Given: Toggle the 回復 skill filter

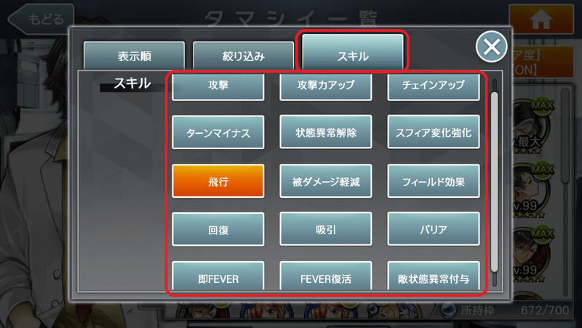Looking at the screenshot, I should click(218, 229).
